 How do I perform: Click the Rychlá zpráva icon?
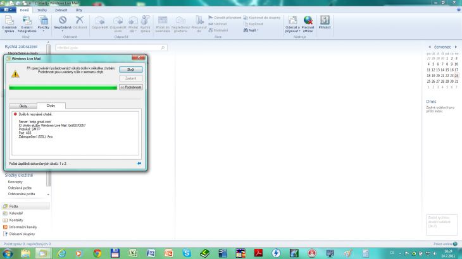click(x=146, y=24)
